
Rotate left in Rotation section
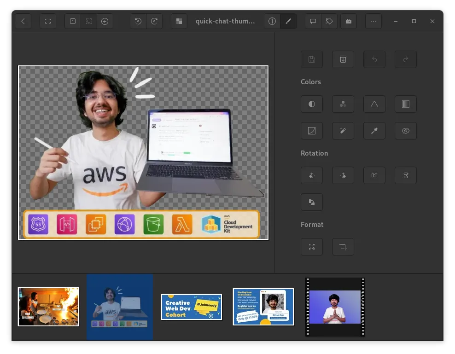(312, 175)
